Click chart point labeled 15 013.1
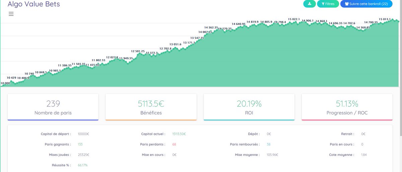402x172 pixels. [x=385, y=19]
